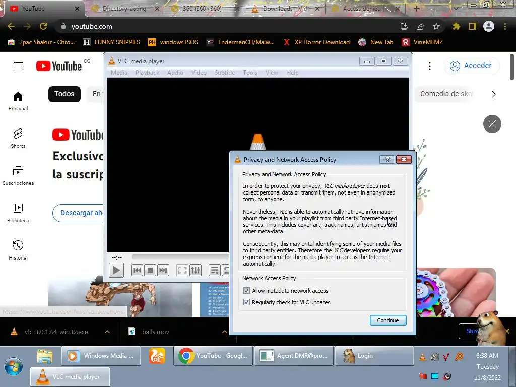Open YouTube Shorts in sidebar

click(18, 138)
